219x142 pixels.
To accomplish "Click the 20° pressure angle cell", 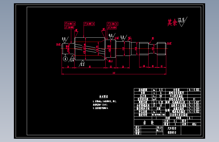I will coord(161,96).
